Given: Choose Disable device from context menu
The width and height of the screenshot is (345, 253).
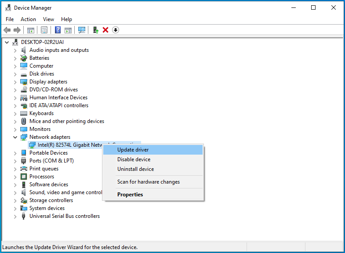Looking at the screenshot, I should pyautogui.click(x=153, y=159).
